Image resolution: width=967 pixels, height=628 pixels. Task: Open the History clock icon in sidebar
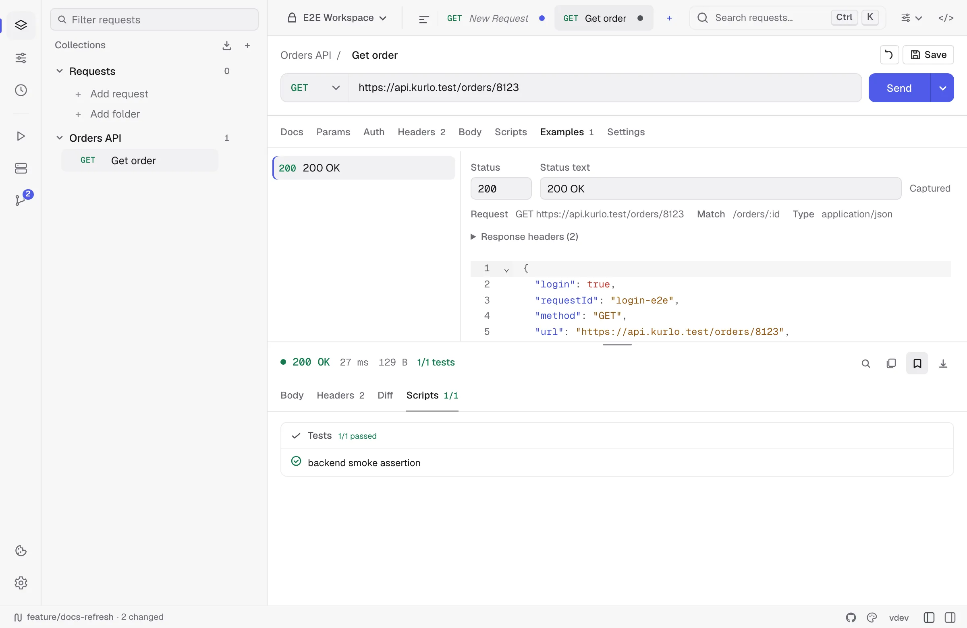tap(21, 90)
